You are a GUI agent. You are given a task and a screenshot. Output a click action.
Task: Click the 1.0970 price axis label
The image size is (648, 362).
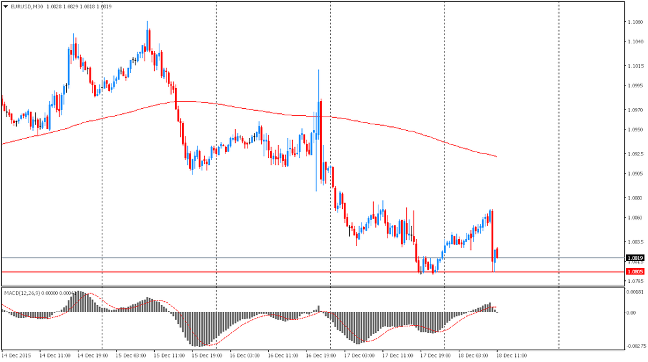[635, 110]
